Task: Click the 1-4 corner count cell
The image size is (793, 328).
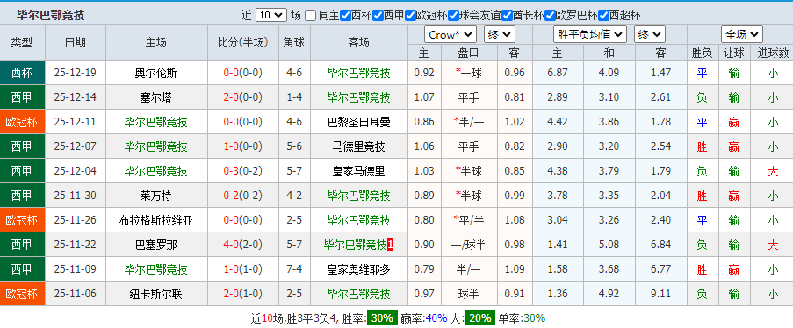Action: pos(294,97)
